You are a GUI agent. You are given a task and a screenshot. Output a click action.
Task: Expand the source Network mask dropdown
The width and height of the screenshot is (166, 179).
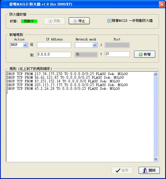(95, 45)
